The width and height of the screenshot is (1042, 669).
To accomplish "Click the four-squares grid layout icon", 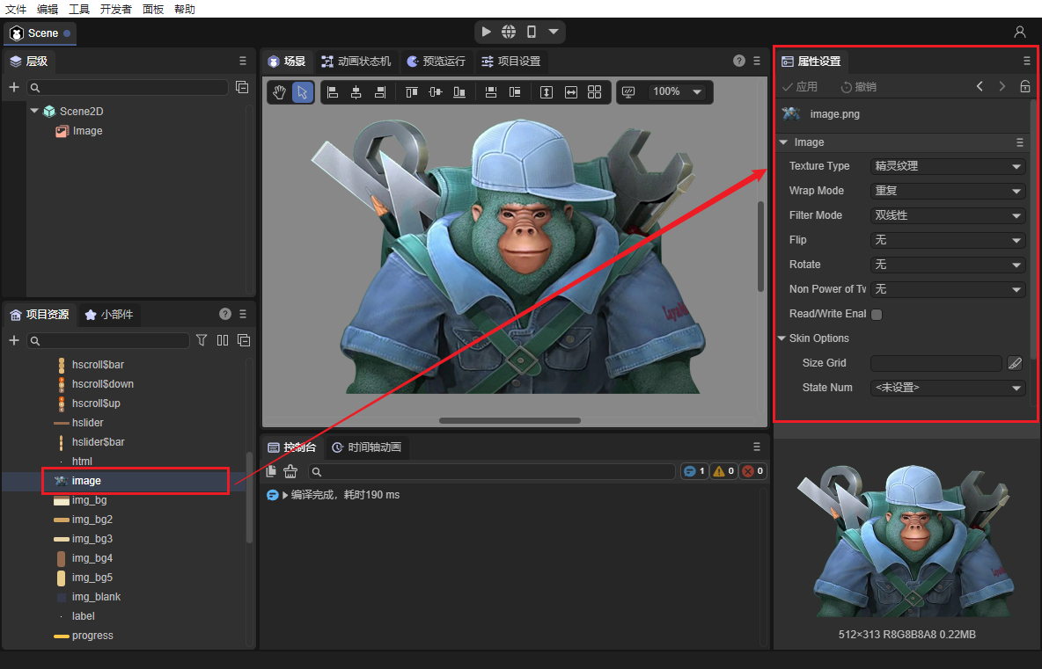I will click(595, 92).
